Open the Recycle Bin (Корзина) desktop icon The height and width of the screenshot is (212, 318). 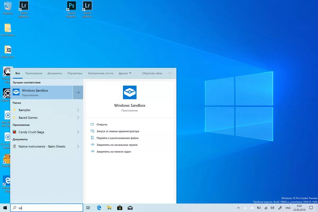click(8, 7)
